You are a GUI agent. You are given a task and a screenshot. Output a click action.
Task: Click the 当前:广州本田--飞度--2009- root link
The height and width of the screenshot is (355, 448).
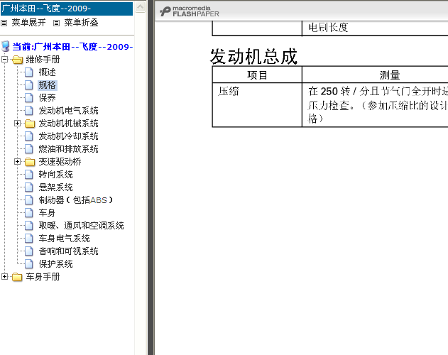pyautogui.click(x=72, y=47)
